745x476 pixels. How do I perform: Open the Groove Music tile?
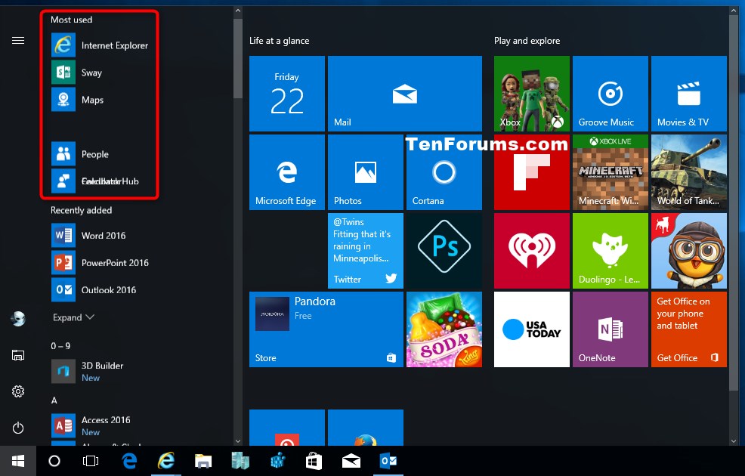click(610, 94)
